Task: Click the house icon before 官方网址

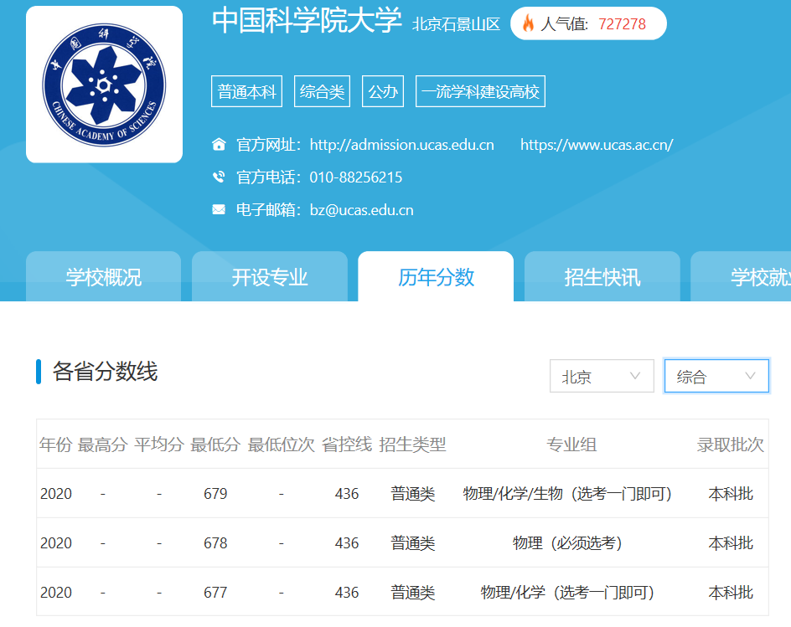Action: point(217,145)
